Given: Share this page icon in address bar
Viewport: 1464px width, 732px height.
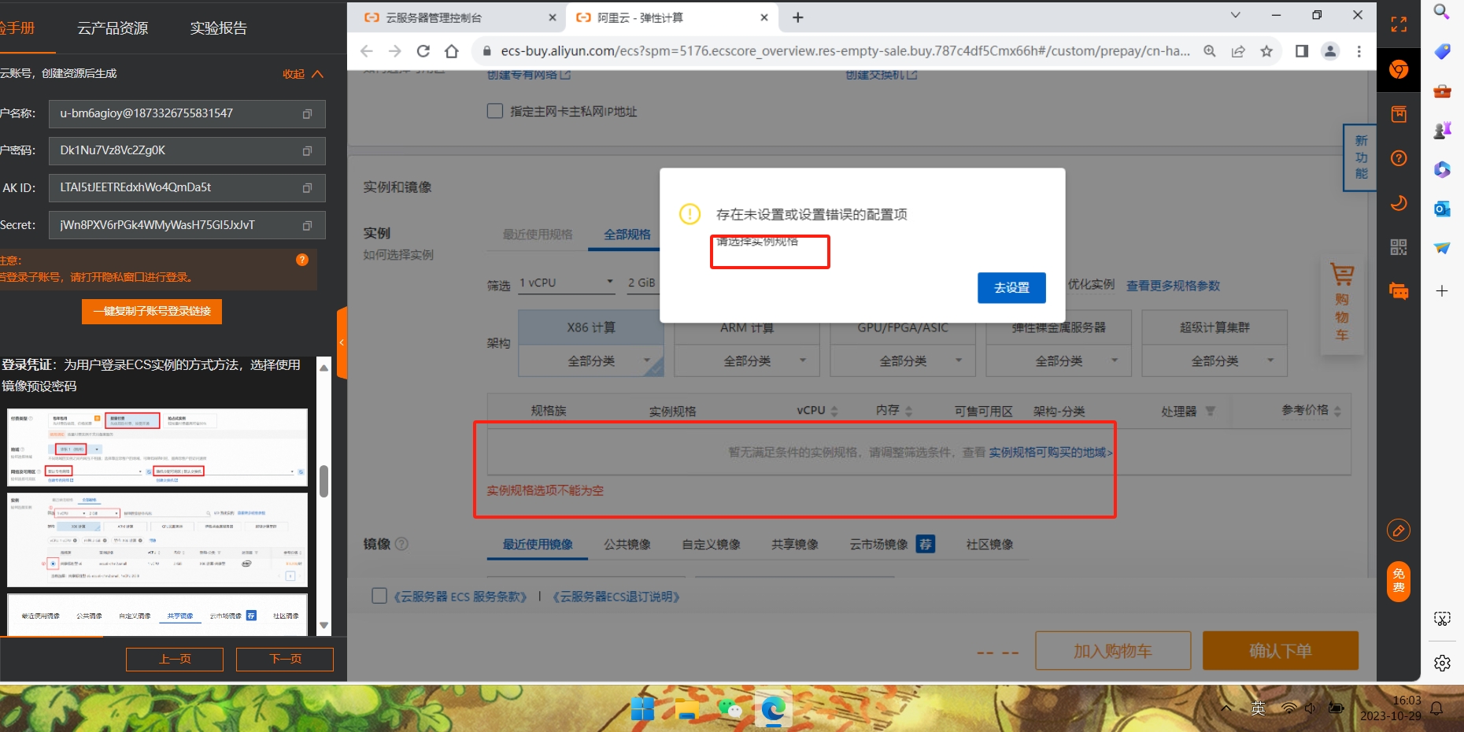Looking at the screenshot, I should (x=1238, y=51).
